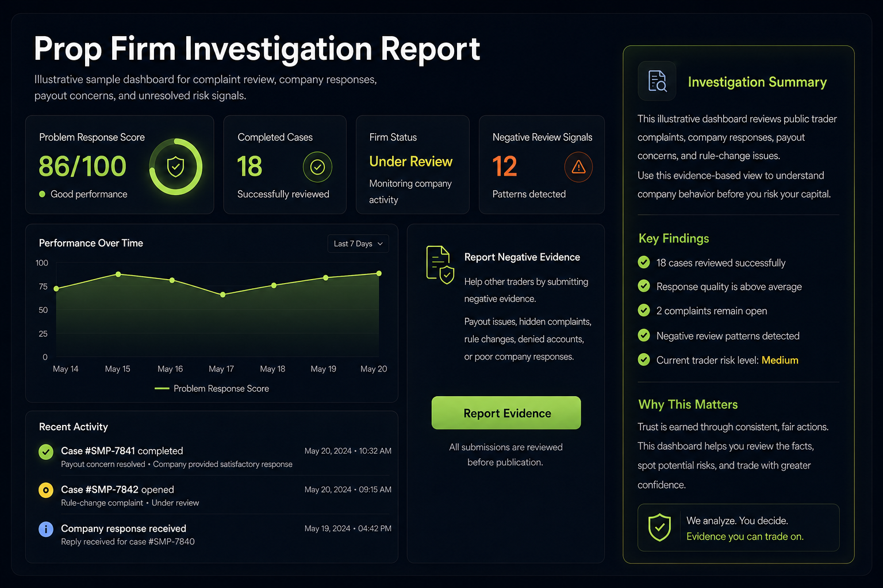Click check icon beside 18 cases reviewed successfully
The width and height of the screenshot is (883, 588).
(x=644, y=262)
